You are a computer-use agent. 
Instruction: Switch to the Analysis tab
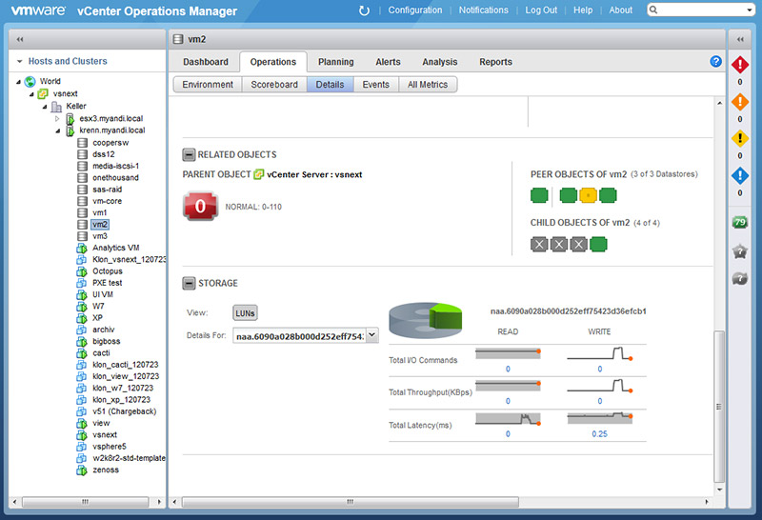tap(440, 62)
